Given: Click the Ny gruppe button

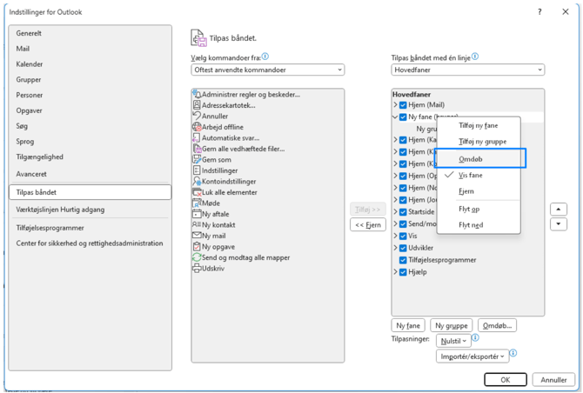Looking at the screenshot, I should pos(452,325).
